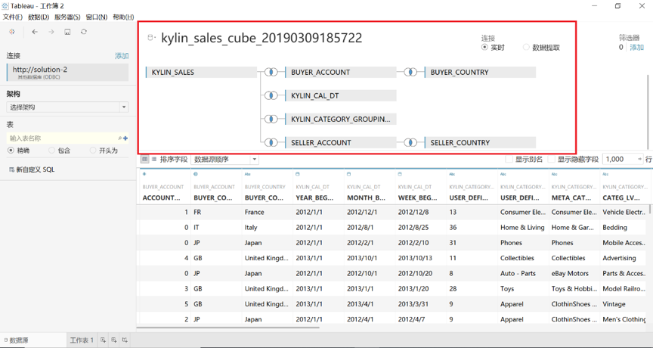Open the 数据(D) menu

click(x=39, y=17)
